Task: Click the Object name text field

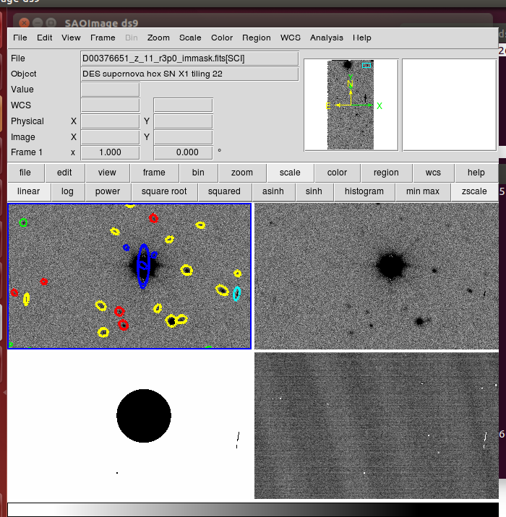Action: [189, 74]
